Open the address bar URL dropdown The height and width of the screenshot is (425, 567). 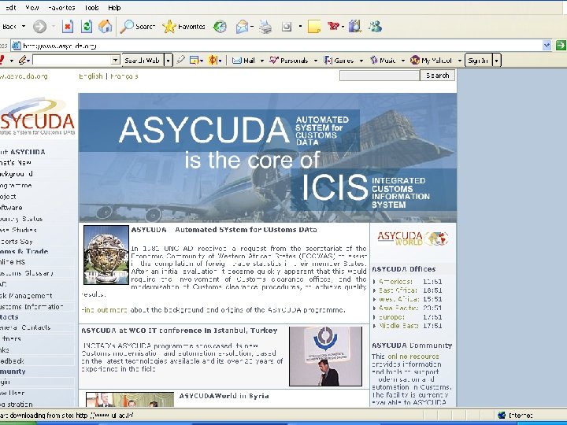tap(547, 46)
